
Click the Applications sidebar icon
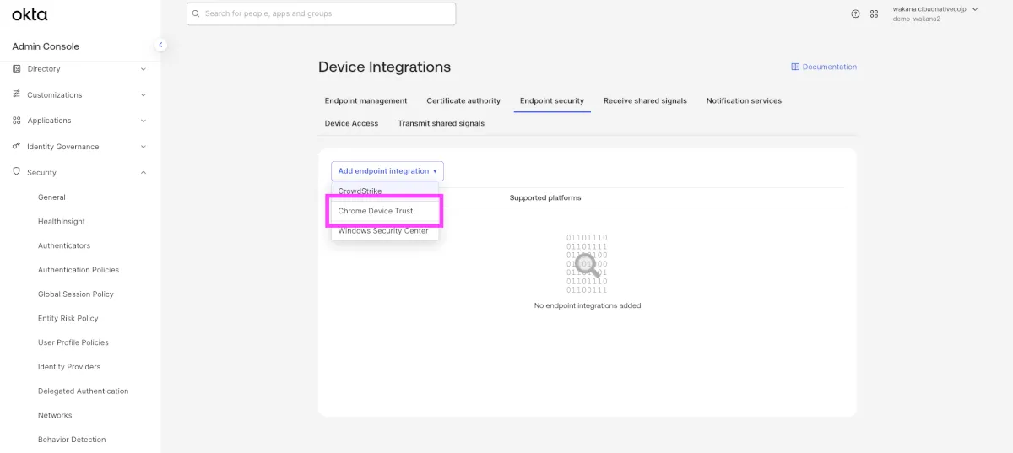point(17,121)
